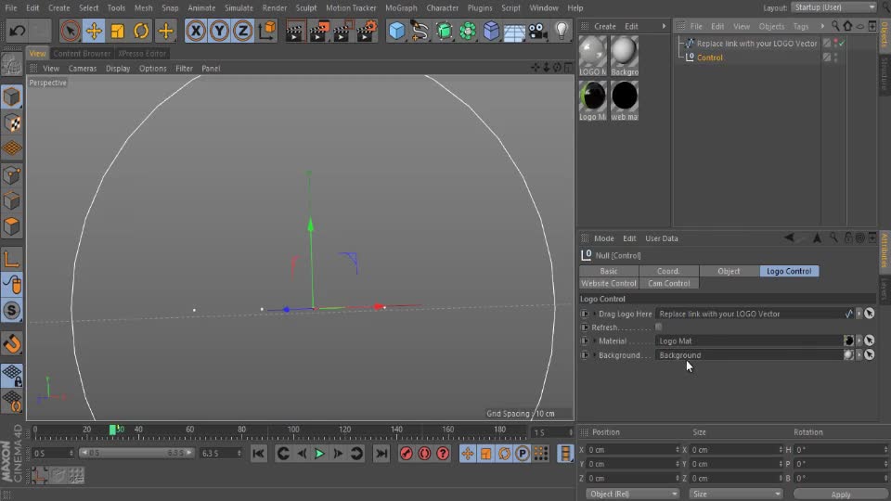The image size is (891, 501).
Task: Select the Logo Mat material thumbnail
Action: coord(593,100)
